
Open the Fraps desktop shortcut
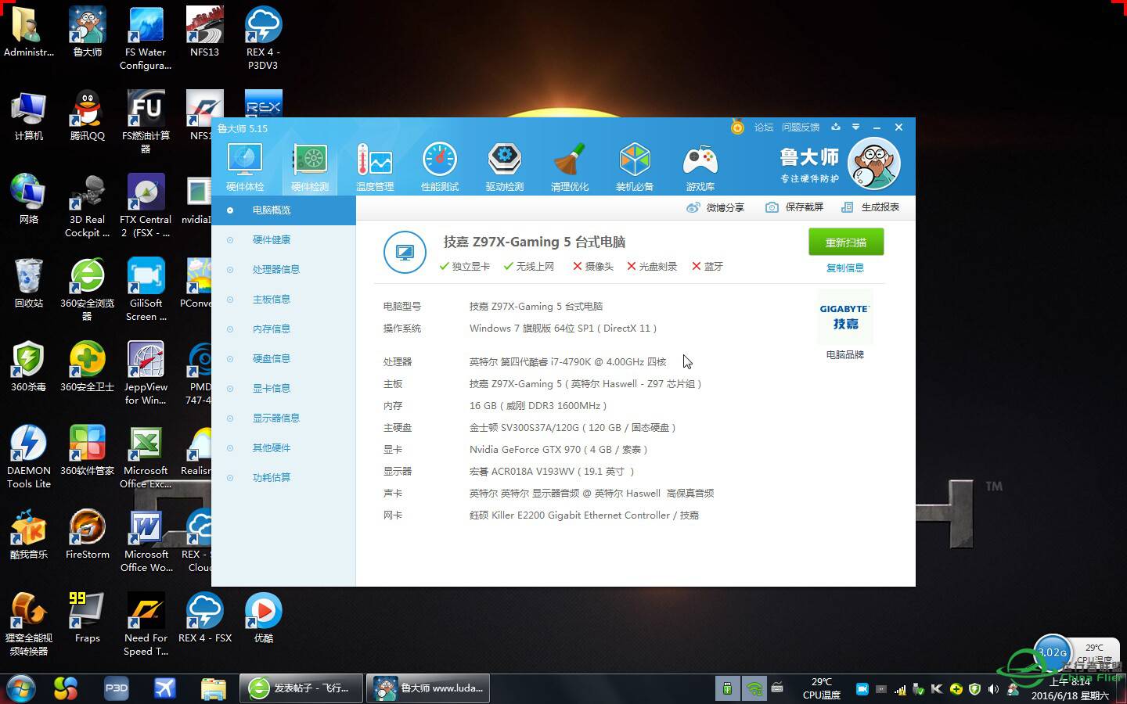tap(87, 617)
